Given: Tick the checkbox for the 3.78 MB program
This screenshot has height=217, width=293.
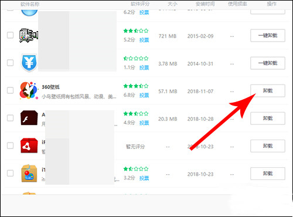Looking at the screenshot, I should click(x=10, y=63).
